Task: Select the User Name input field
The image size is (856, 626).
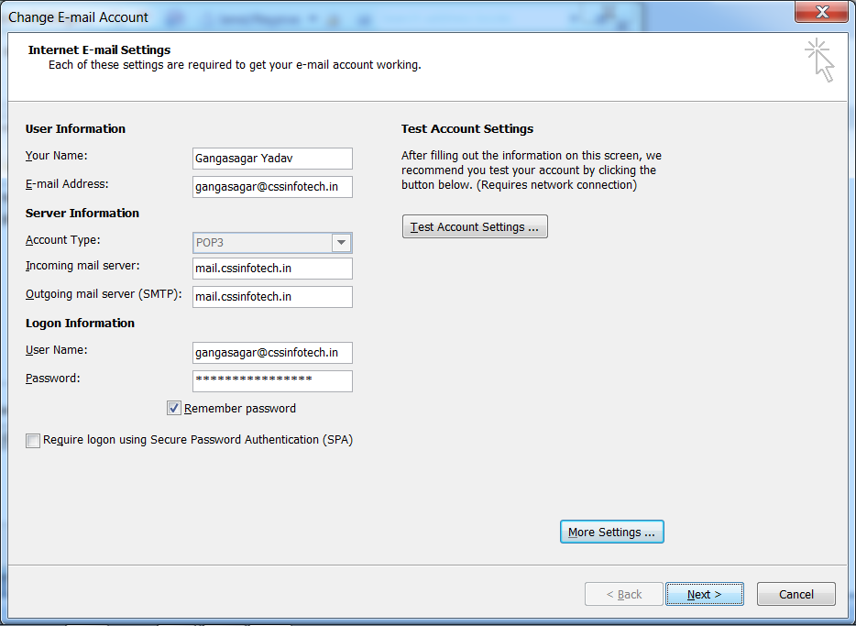Action: pyautogui.click(x=272, y=353)
